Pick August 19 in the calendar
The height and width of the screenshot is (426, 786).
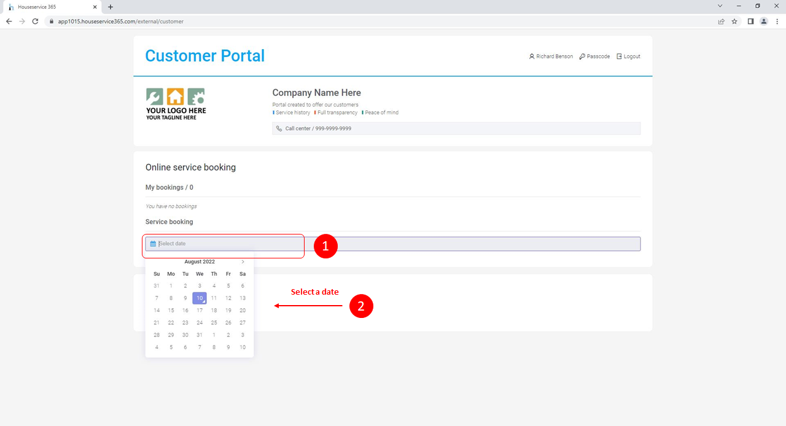point(228,310)
